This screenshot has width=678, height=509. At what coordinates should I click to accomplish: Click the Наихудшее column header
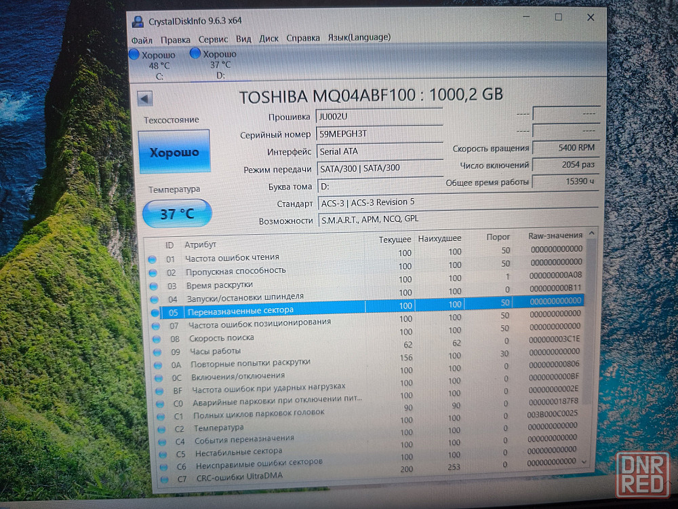(439, 238)
